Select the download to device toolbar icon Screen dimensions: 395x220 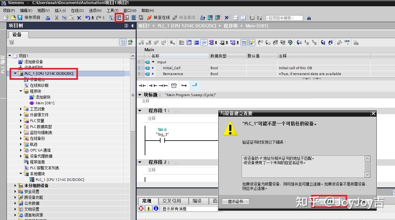click(x=119, y=18)
